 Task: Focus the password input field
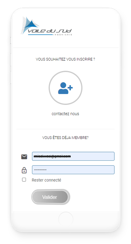point(73,169)
